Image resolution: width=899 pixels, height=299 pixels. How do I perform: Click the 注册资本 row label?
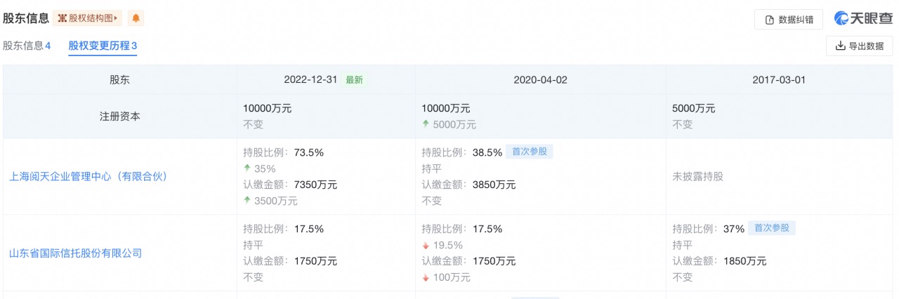pyautogui.click(x=120, y=117)
